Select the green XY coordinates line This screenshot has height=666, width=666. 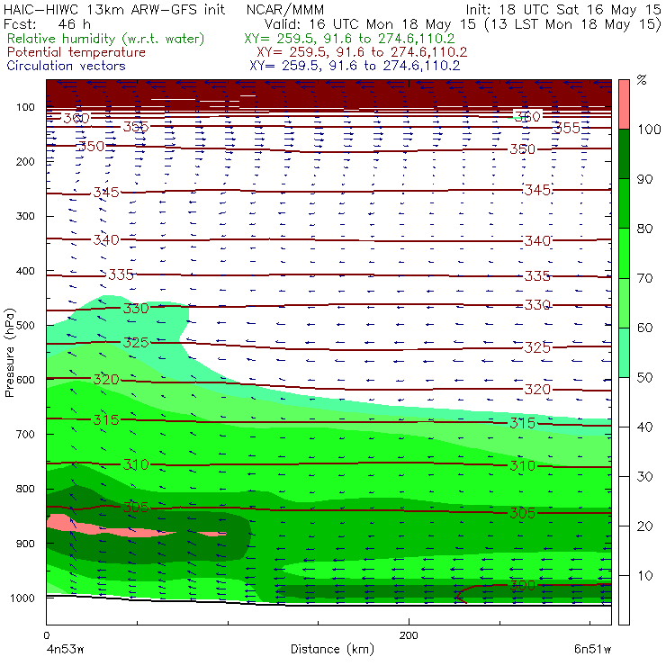[349, 39]
